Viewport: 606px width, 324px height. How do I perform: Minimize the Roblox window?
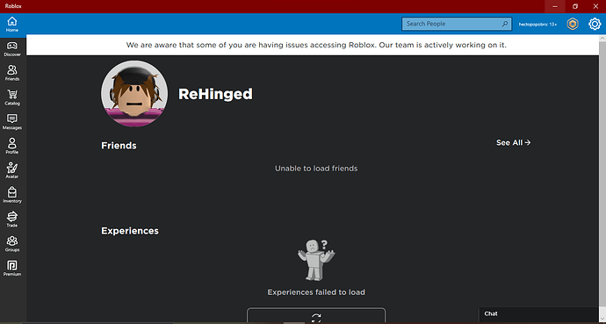[555, 6]
